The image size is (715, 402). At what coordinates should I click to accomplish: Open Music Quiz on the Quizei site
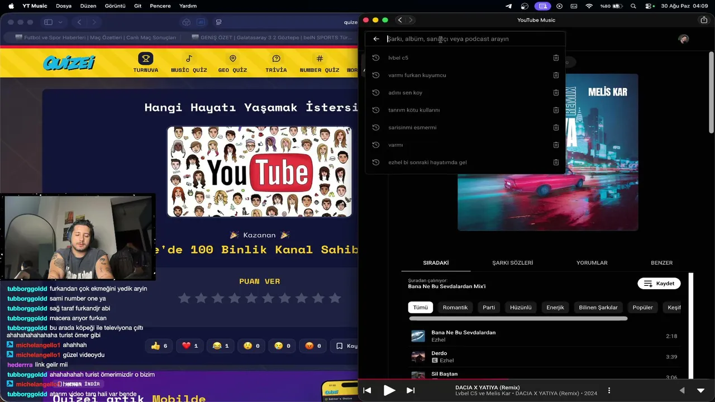tap(189, 63)
